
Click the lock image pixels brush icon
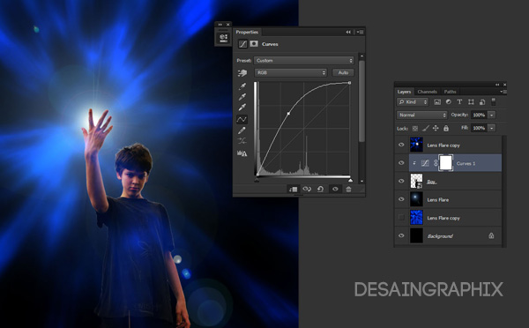click(x=426, y=128)
